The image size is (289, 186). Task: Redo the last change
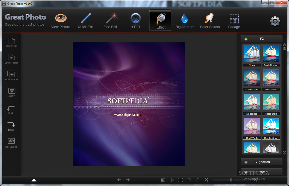coord(11,127)
